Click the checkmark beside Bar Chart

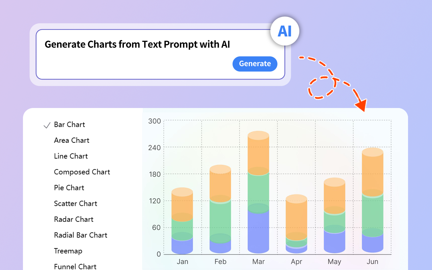(47, 125)
